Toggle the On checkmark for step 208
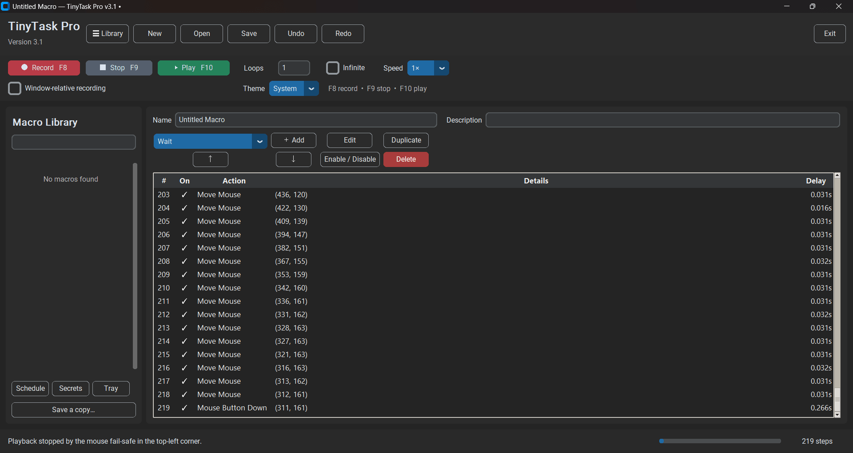This screenshot has height=453, width=853. click(x=184, y=261)
